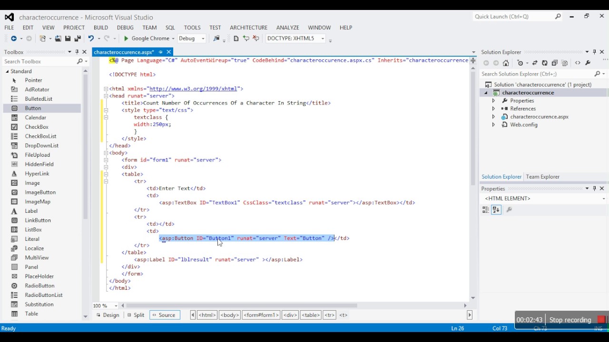Collapse the html element outline in the editor
The width and height of the screenshot is (609, 342).
pyautogui.click(x=106, y=89)
